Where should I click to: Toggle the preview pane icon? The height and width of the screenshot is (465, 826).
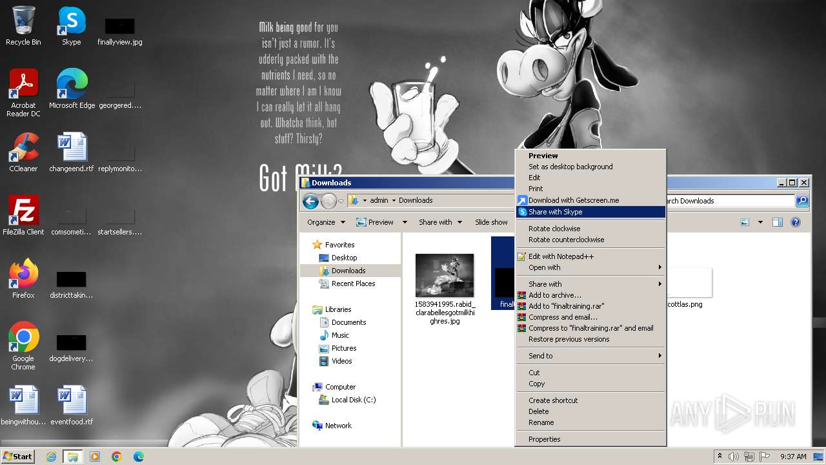tap(778, 222)
